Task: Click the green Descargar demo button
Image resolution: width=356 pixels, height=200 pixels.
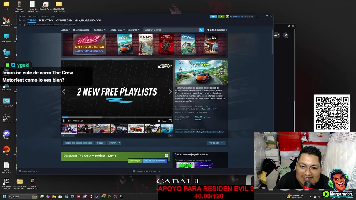Action: [135, 161]
